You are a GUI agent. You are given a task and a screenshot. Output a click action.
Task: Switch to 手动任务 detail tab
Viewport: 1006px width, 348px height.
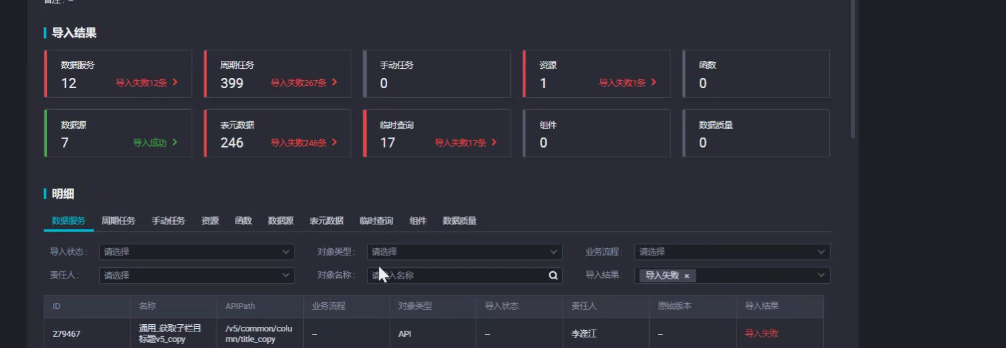pyautogui.click(x=168, y=221)
